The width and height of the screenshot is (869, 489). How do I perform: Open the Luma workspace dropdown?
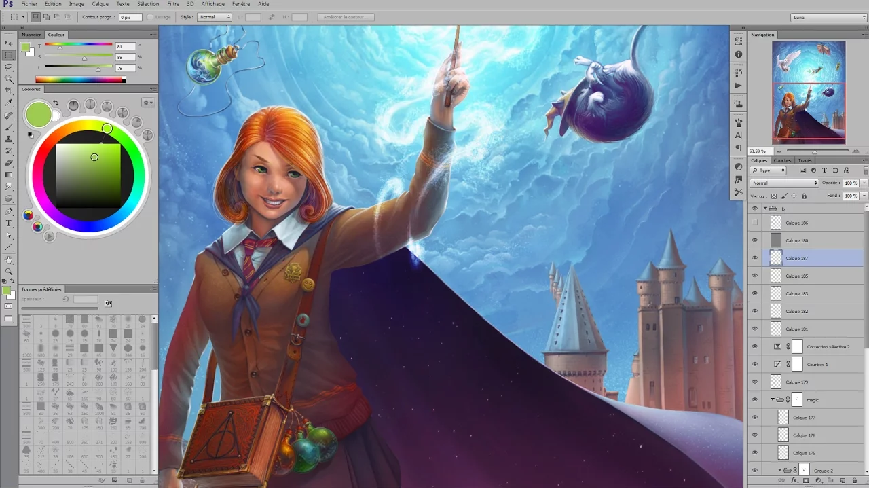(x=829, y=18)
